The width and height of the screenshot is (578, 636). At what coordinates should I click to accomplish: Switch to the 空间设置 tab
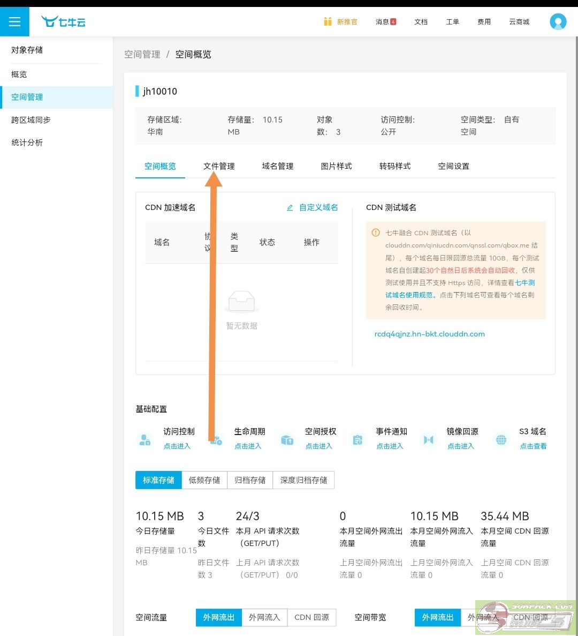454,166
